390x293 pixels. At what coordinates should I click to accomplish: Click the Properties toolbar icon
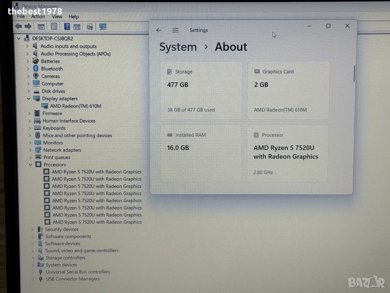coord(54,26)
